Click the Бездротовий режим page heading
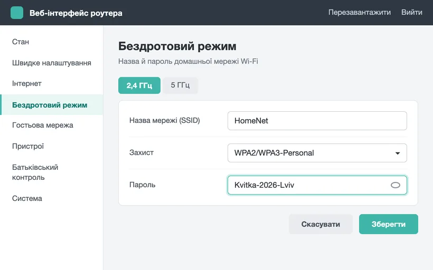433x270 pixels. click(177, 46)
